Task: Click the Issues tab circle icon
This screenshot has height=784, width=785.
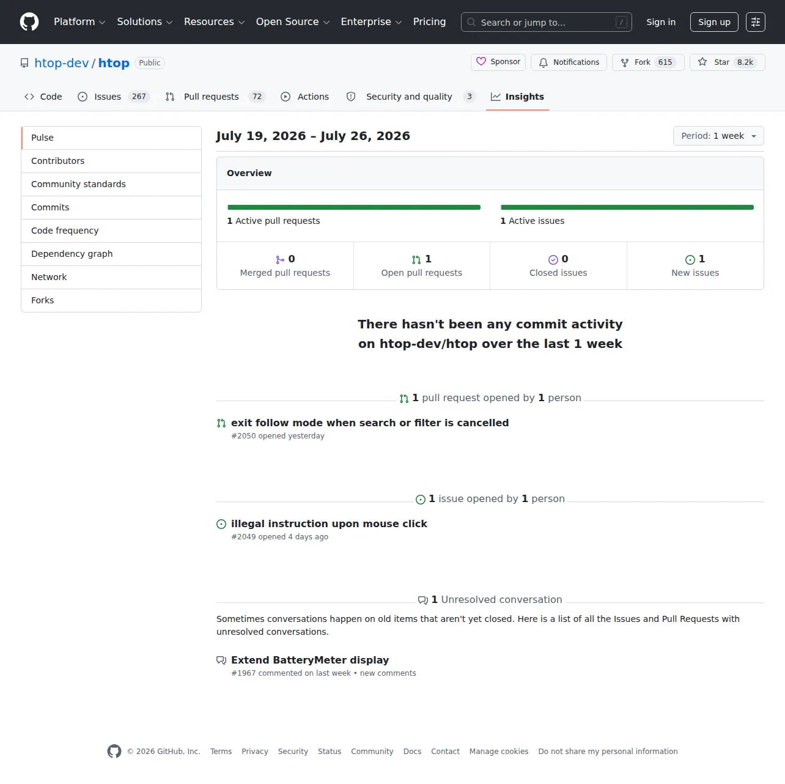Action: coord(83,97)
